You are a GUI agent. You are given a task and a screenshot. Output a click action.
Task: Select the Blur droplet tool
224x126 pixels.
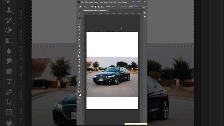pos(79,59)
